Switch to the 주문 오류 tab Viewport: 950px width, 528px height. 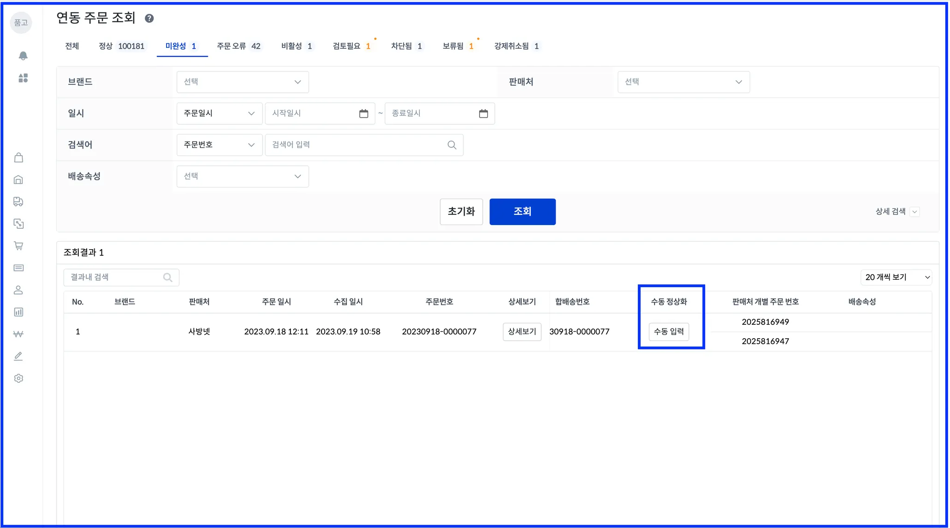(238, 46)
